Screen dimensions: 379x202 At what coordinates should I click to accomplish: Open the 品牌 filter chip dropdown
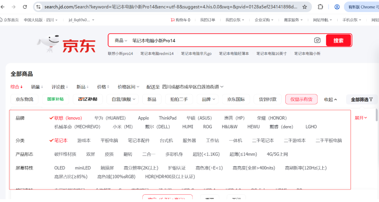click(x=208, y=99)
